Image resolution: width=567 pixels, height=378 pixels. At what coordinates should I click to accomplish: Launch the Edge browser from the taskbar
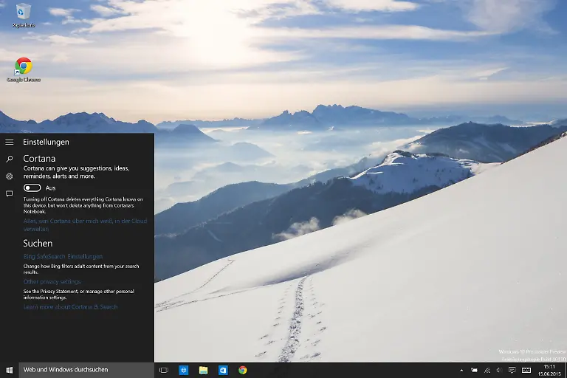(184, 370)
